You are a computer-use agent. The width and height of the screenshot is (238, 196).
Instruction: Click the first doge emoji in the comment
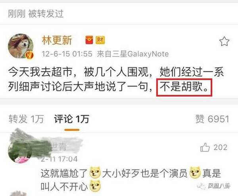click(x=95, y=173)
